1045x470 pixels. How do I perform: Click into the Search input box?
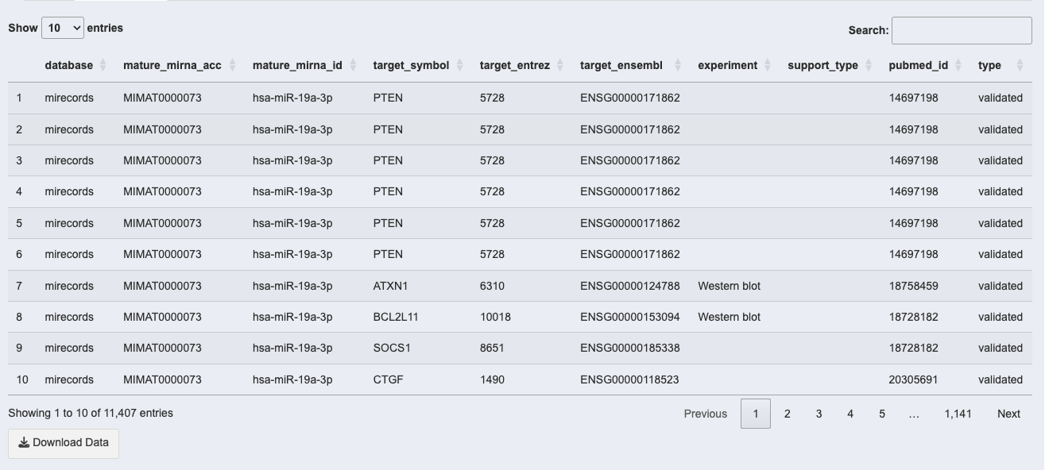(962, 30)
